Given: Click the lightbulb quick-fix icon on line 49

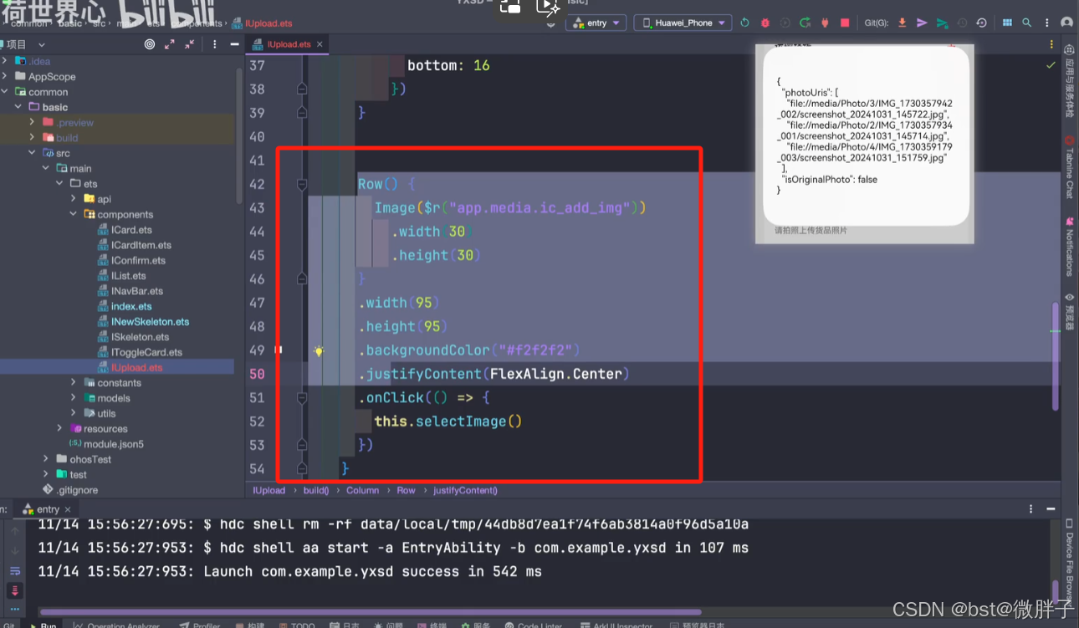Looking at the screenshot, I should click(318, 351).
